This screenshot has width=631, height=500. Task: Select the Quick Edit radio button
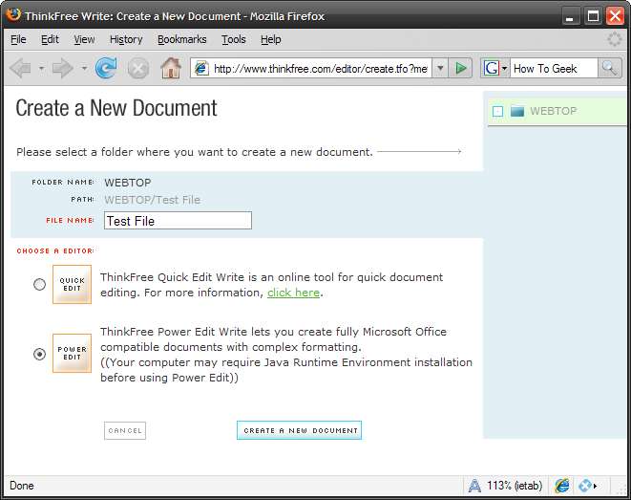point(39,284)
